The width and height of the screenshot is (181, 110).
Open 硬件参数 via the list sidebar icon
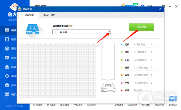[7, 39]
